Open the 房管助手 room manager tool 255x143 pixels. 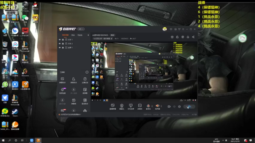(x=74, y=80)
